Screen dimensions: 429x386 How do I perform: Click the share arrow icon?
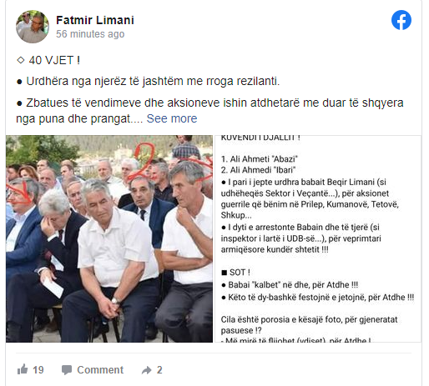pos(146,370)
